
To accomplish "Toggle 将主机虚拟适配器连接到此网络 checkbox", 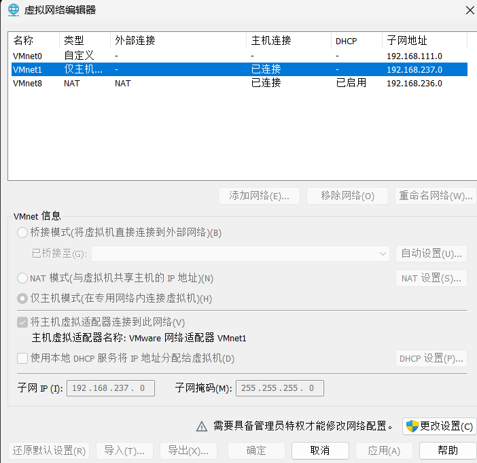I will [x=22, y=322].
